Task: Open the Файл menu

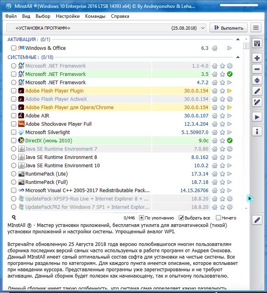Action: pyautogui.click(x=11, y=16)
